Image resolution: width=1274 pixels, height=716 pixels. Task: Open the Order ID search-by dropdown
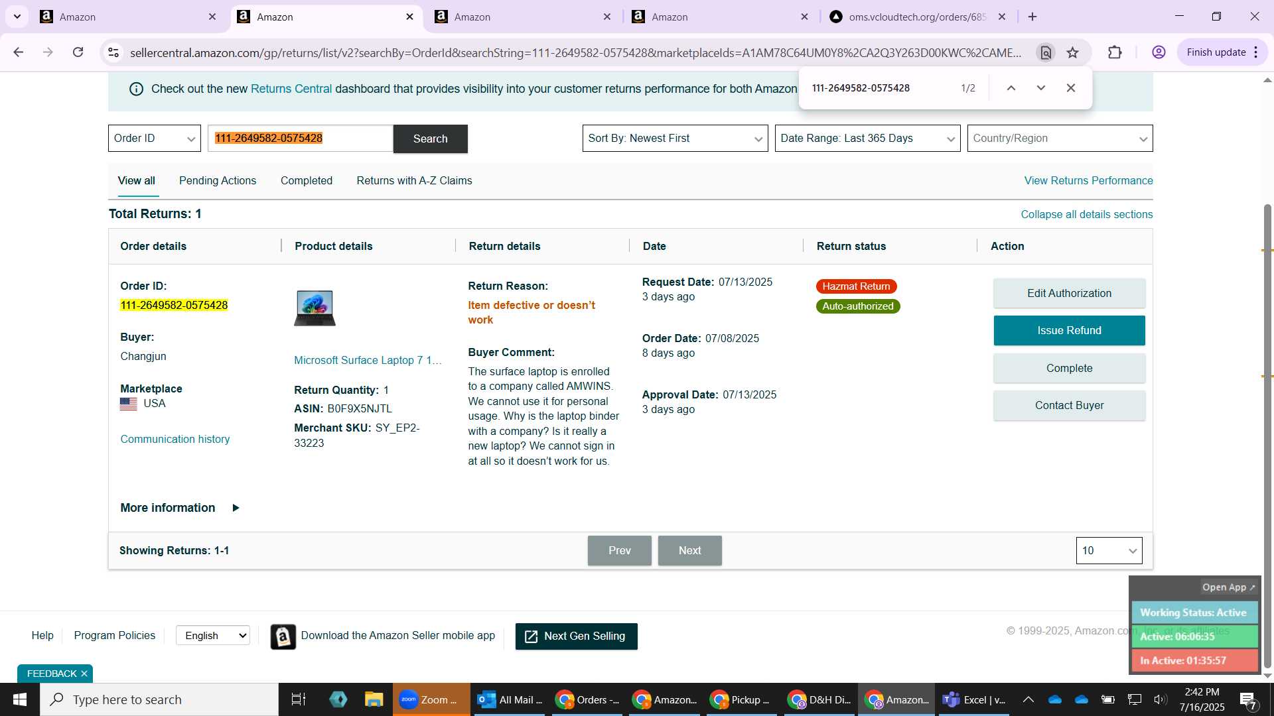coord(155,138)
